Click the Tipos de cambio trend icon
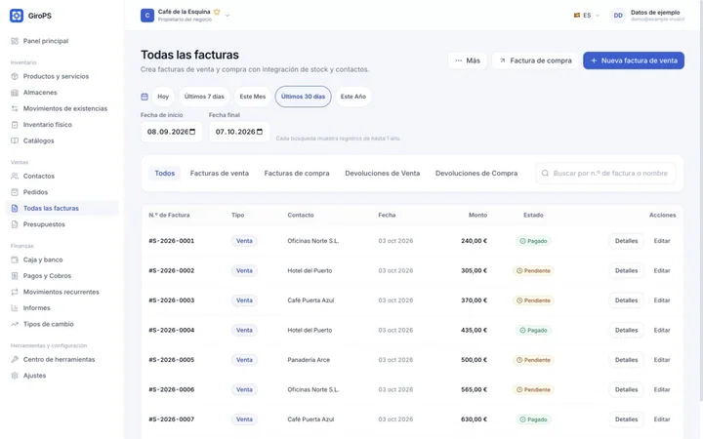 pos(15,324)
